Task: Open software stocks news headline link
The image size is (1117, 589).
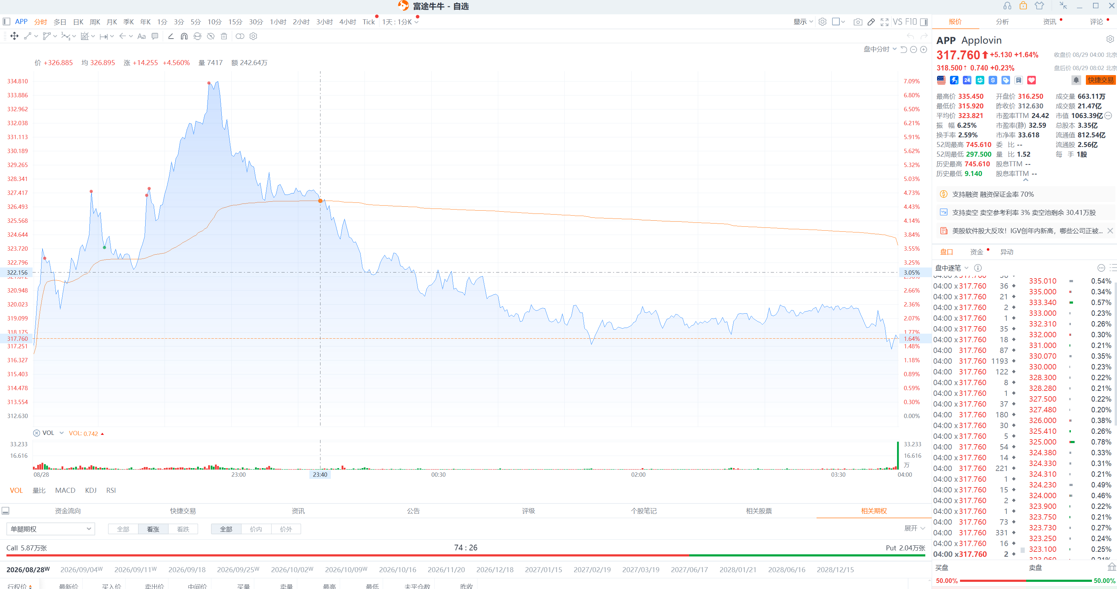Action: [1027, 231]
